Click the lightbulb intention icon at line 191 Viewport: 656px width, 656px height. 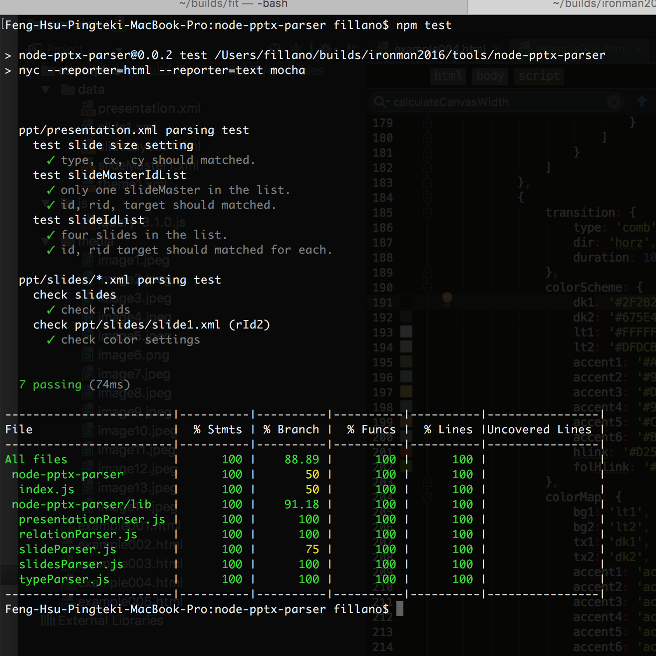point(447,299)
